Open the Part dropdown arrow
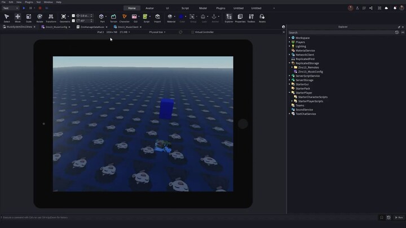This screenshot has height=228, width=406. pyautogui.click(x=105, y=17)
